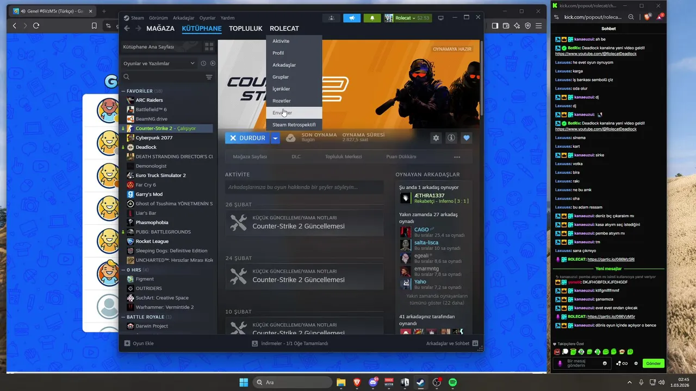Show only ready-to-play games icon
Image resolution: width=696 pixels, height=391 pixels.
pos(213,64)
